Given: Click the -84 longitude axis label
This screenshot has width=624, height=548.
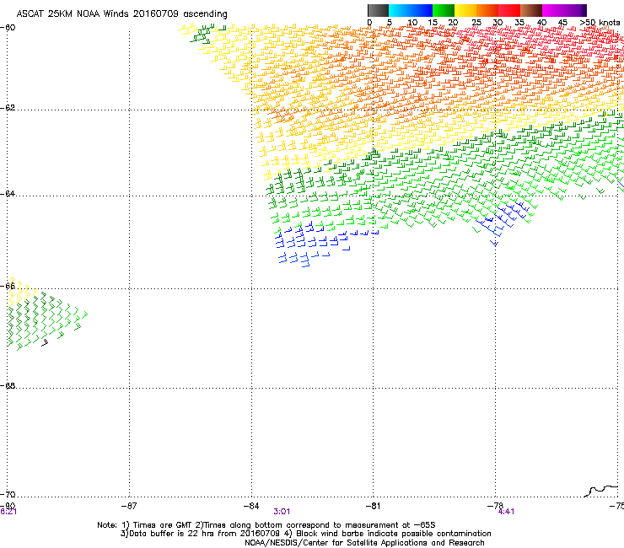Looking at the screenshot, I should pyautogui.click(x=251, y=506).
